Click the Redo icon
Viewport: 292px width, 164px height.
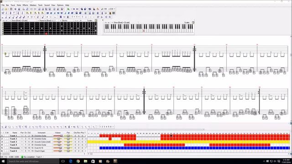coord(35,9)
